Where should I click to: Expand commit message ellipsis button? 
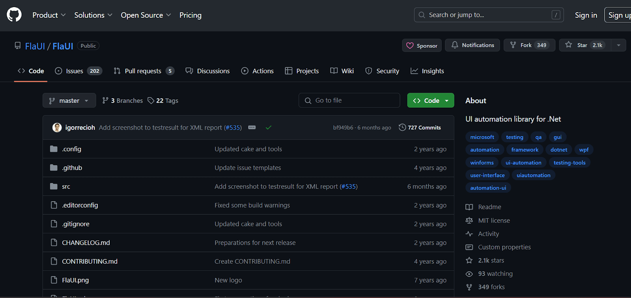[252, 127]
